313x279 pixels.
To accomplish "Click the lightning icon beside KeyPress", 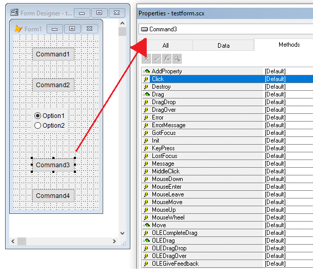I will [x=146, y=148].
